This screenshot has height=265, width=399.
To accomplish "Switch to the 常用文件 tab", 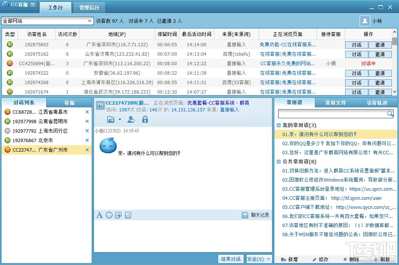I will pyautogui.click(x=336, y=103).
